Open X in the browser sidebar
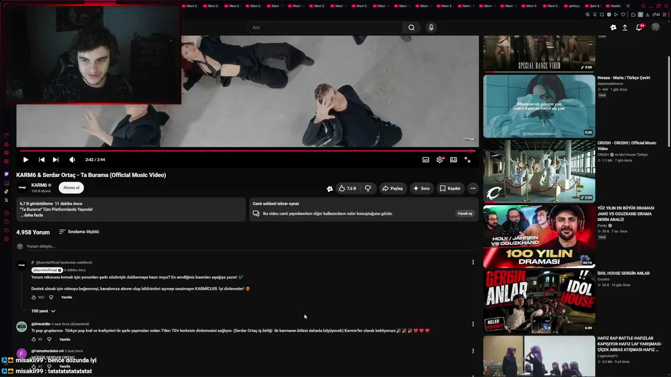671x377 pixels. click(6, 200)
